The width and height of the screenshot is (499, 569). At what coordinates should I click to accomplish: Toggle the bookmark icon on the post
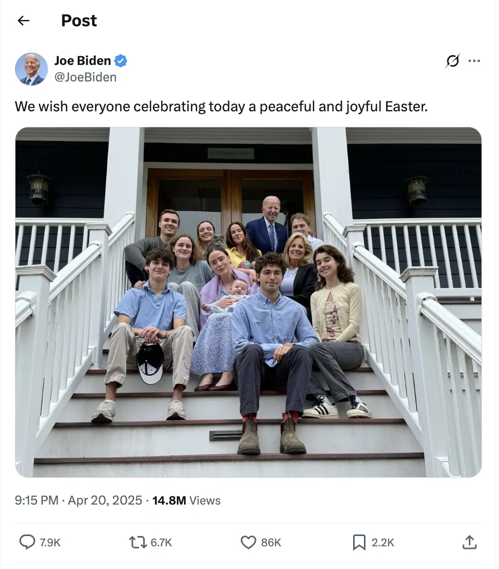(359, 542)
